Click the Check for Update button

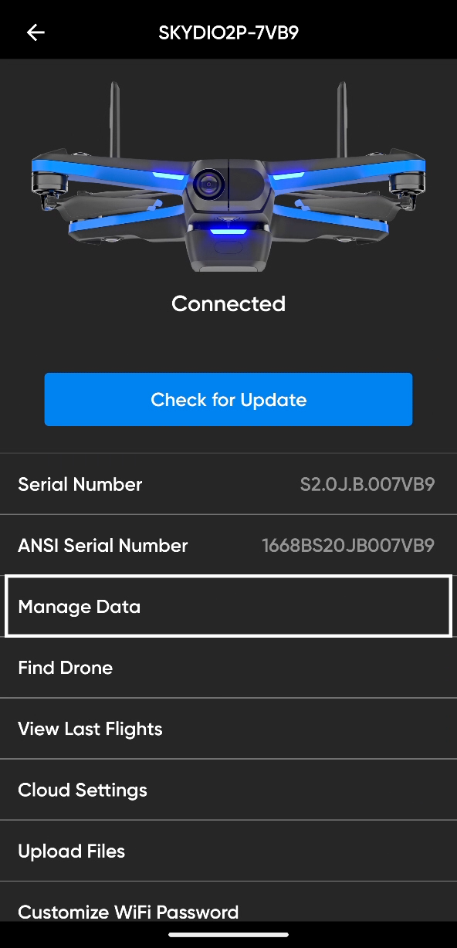[x=228, y=399]
